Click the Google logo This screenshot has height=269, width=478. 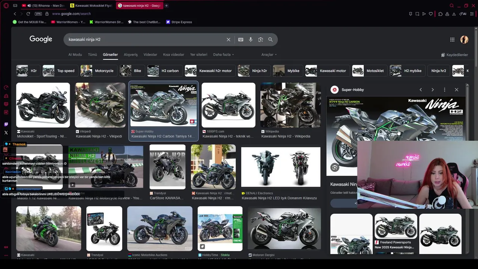(41, 39)
